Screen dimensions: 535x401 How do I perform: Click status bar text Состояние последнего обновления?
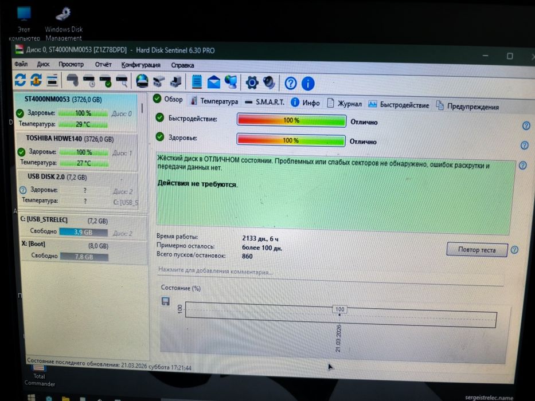109,364
